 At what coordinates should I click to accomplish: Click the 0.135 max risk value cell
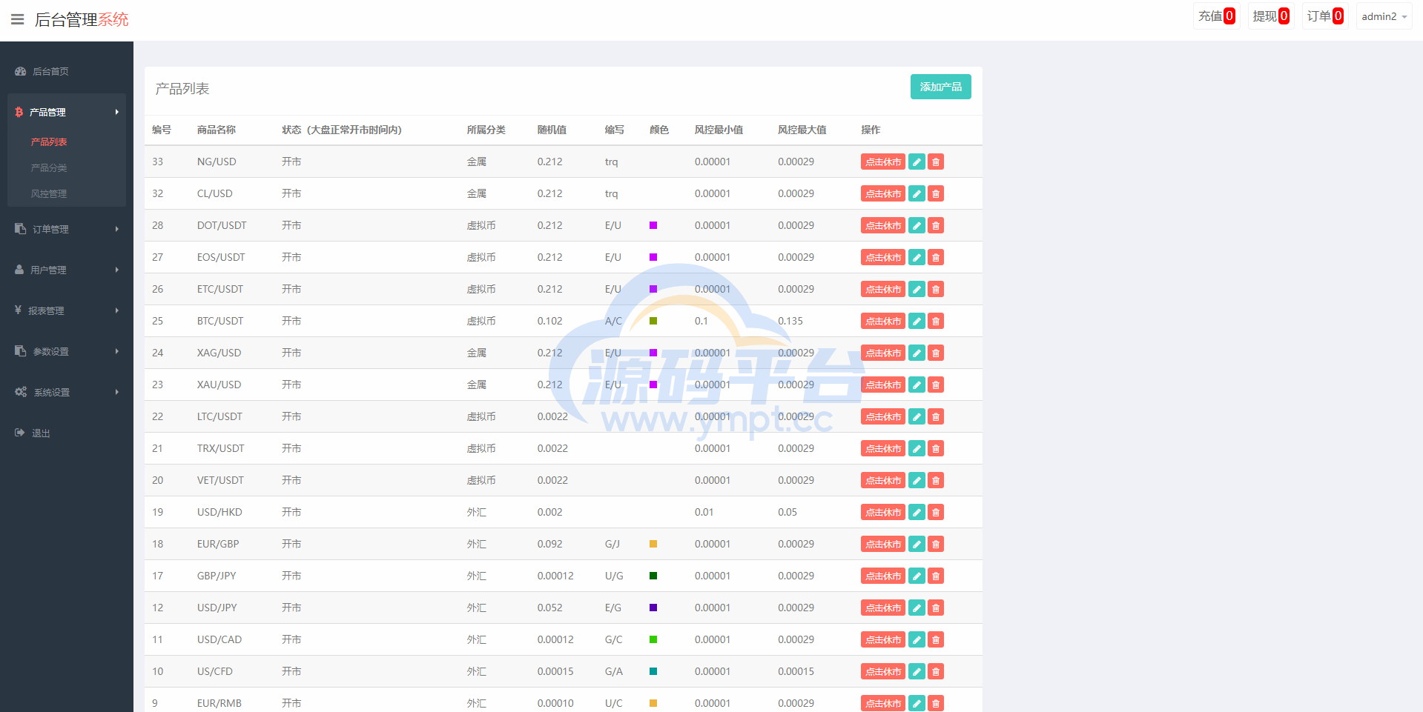click(x=790, y=321)
